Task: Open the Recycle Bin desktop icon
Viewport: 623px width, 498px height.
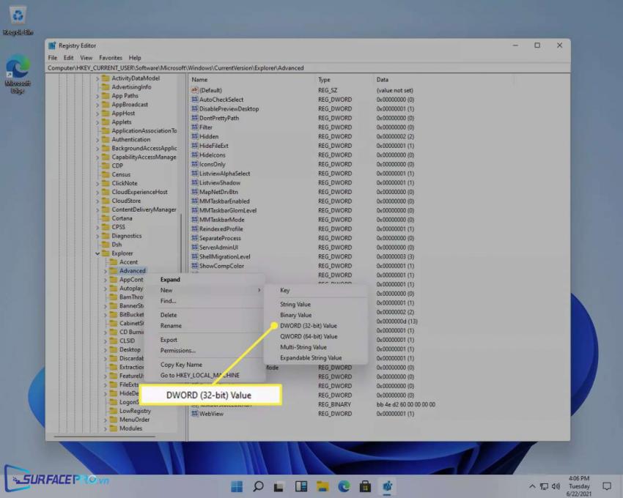Action: coord(18,21)
